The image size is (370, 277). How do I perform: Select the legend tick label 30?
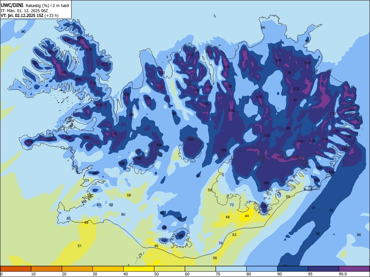click(95, 274)
